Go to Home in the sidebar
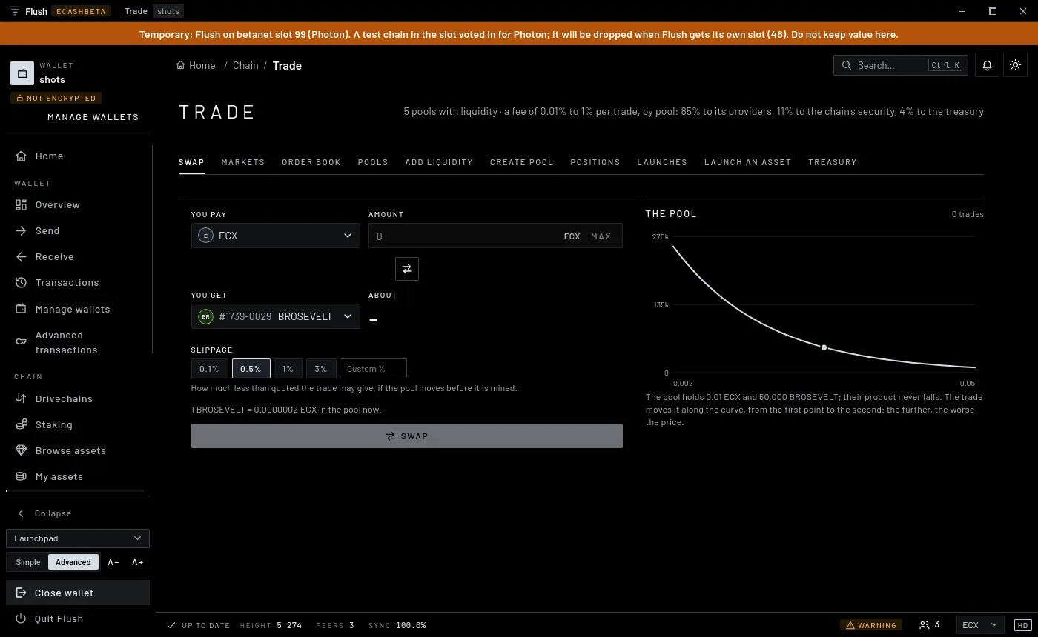This screenshot has width=1038, height=637. pyautogui.click(x=77, y=156)
